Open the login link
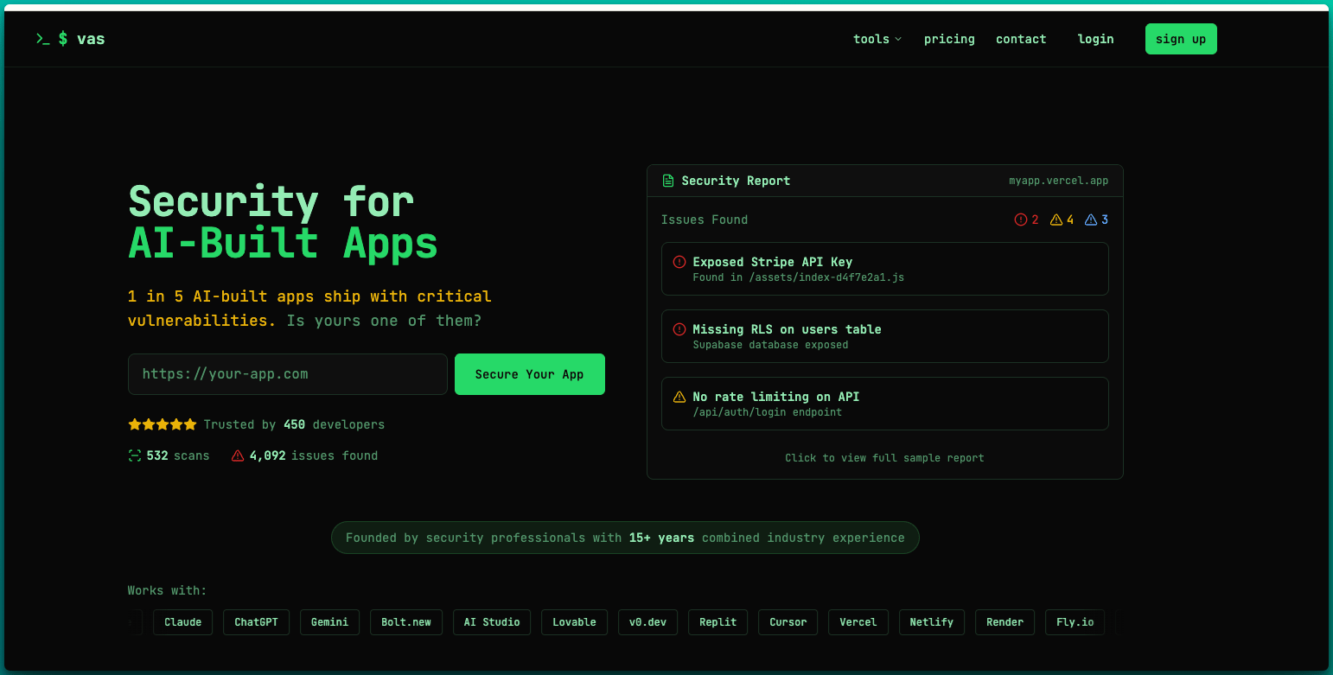The image size is (1333, 675). (x=1095, y=39)
